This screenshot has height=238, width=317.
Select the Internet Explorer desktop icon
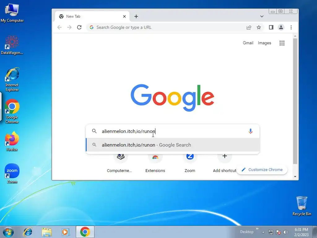pyautogui.click(x=12, y=80)
